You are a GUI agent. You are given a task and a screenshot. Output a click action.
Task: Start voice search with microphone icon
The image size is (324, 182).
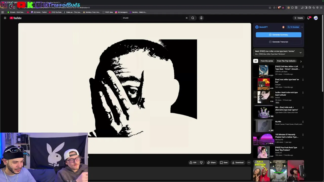tap(201, 18)
